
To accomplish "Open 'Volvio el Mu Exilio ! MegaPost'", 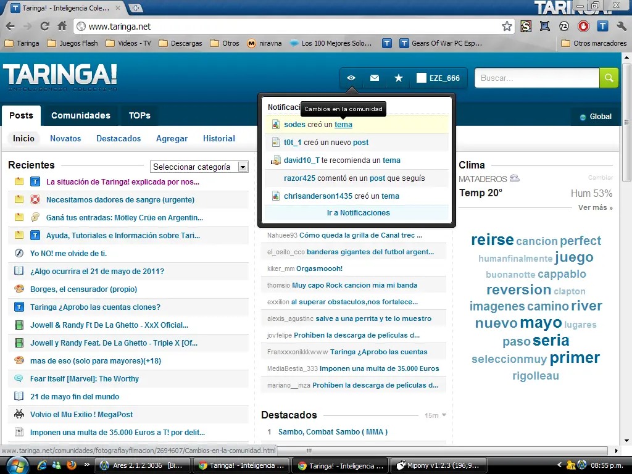I will [81, 414].
